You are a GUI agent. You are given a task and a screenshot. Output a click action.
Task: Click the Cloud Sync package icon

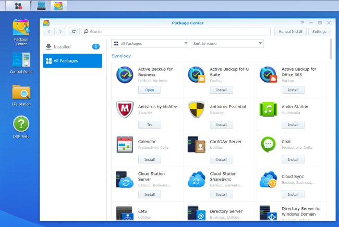268,179
